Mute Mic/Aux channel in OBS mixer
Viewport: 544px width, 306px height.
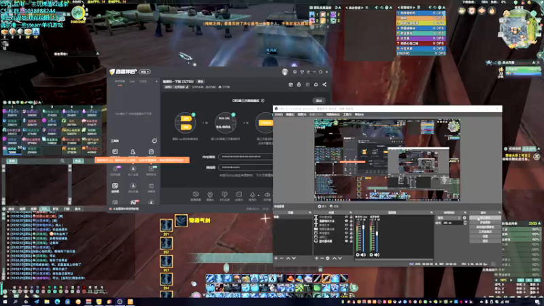pos(363,254)
